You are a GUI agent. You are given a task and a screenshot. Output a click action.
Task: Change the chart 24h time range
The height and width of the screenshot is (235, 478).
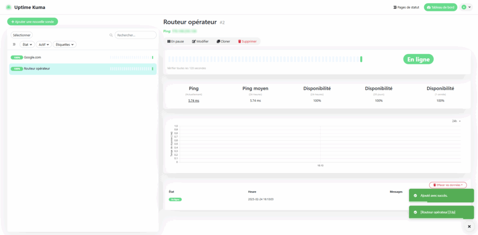[x=456, y=121]
